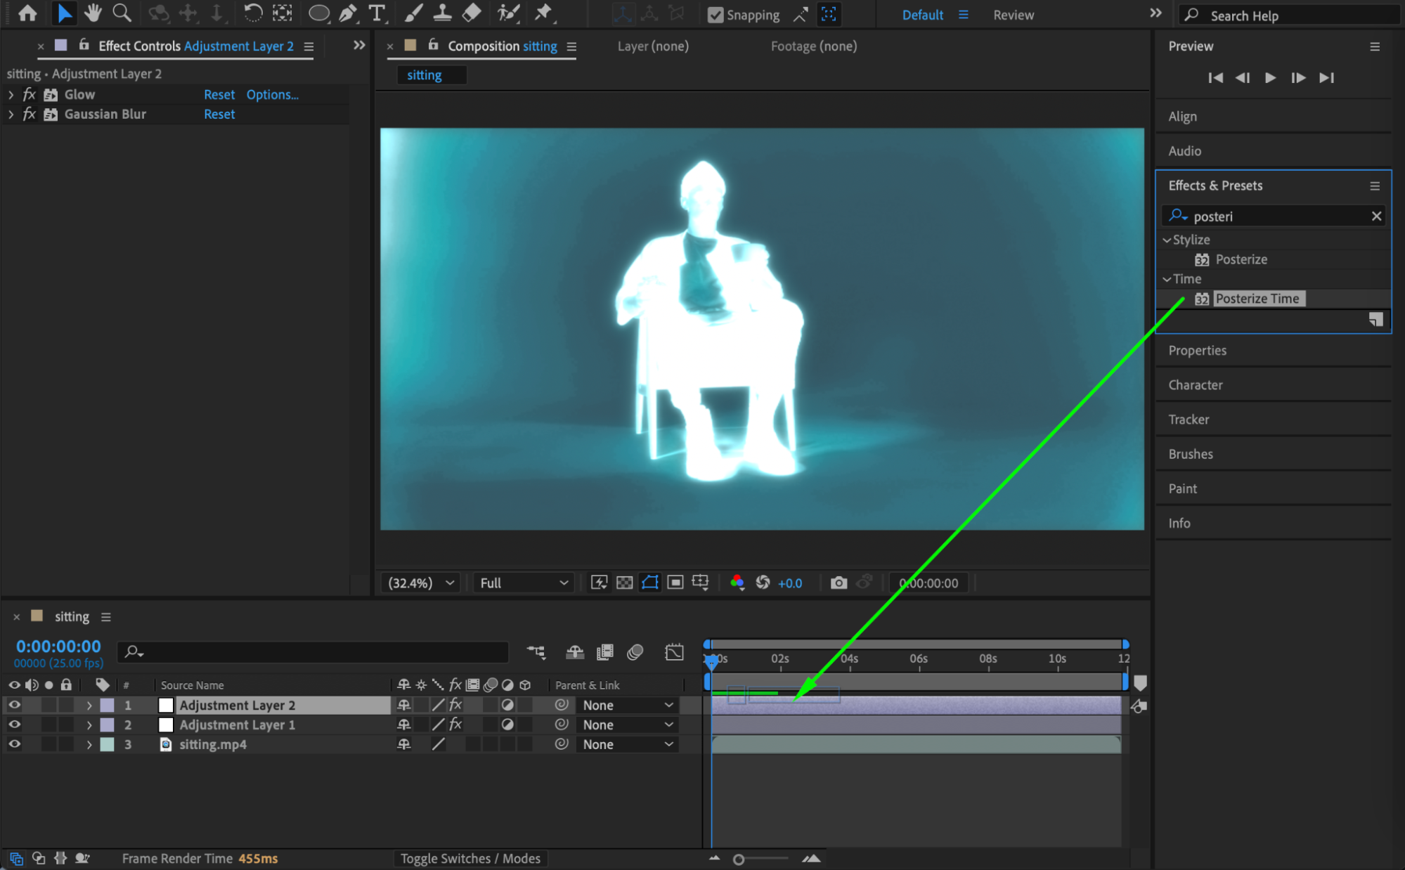1405x870 pixels.
Task: Select the Hand tool
Action: pos(92,13)
